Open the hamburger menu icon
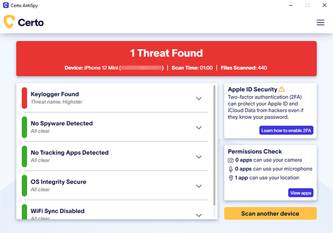 pyautogui.click(x=320, y=23)
